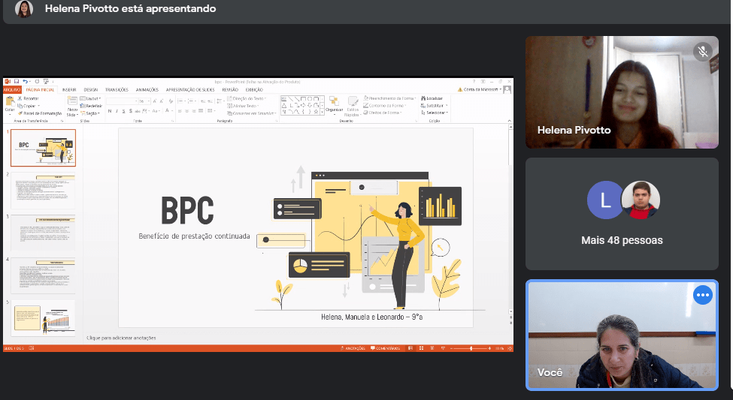Image resolution: width=733 pixels, height=400 pixels.
Task: Switch to slide sorter view icon
Action: tap(420, 348)
